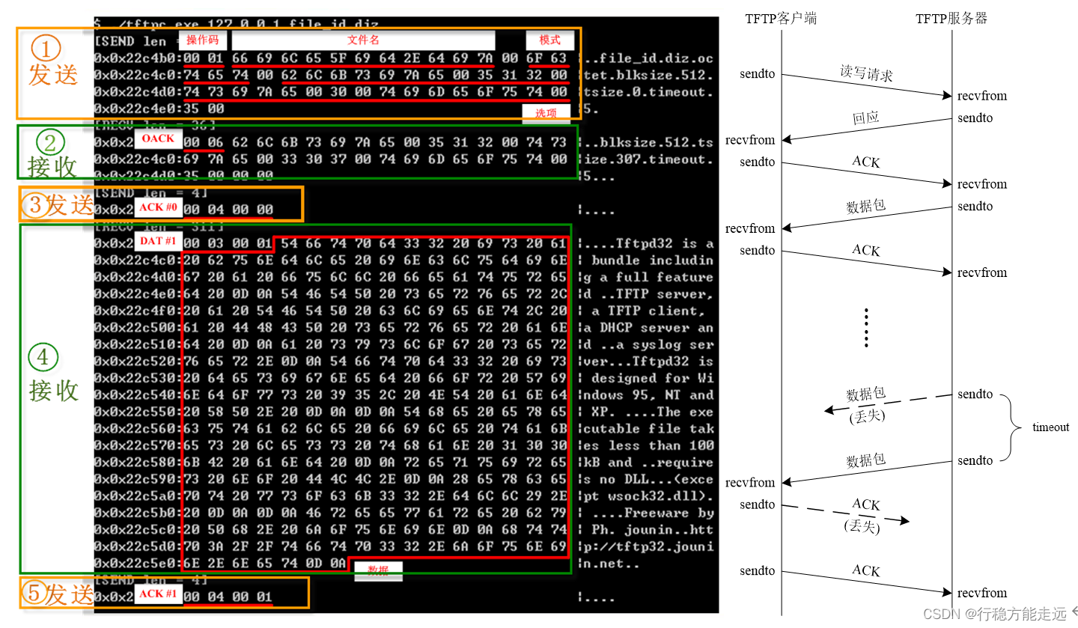Click the "TFTP服务器" heading in the diagram
This screenshot has height=628, width=1078.
click(951, 19)
